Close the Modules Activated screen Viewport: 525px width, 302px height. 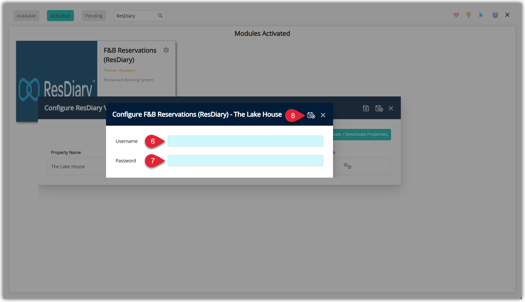click(x=507, y=15)
